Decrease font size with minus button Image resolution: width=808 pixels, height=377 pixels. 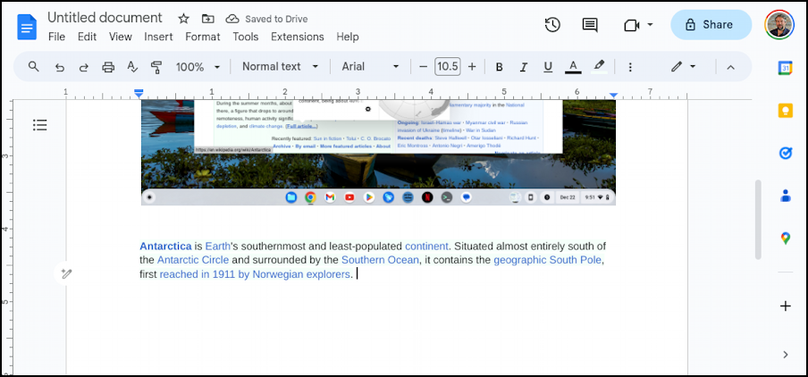pyautogui.click(x=423, y=66)
